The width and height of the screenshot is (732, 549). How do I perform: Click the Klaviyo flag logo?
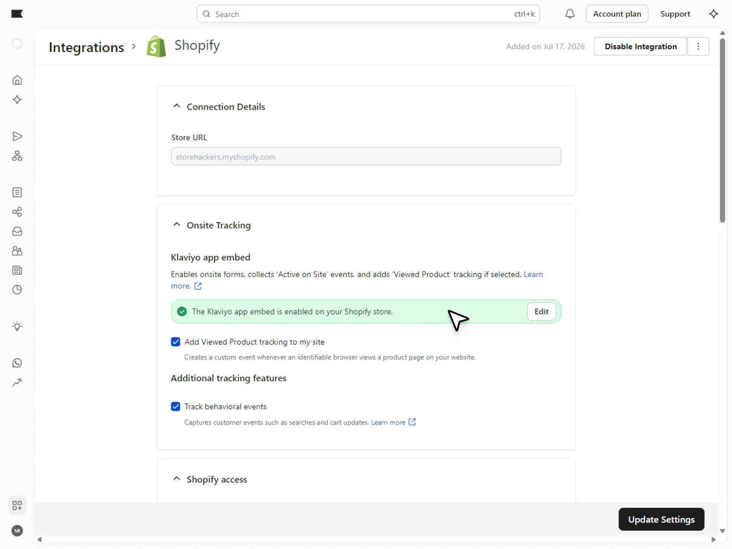coord(17,14)
